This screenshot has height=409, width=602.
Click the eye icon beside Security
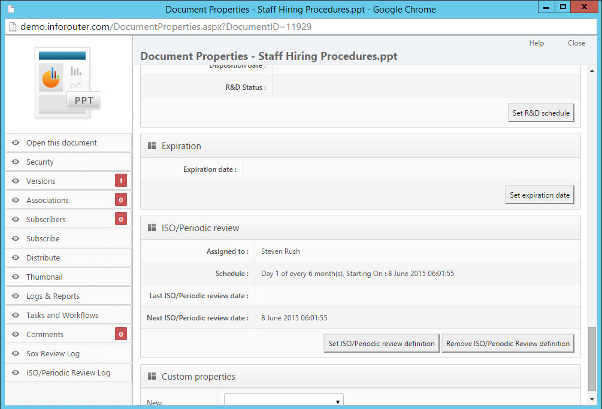(x=16, y=162)
